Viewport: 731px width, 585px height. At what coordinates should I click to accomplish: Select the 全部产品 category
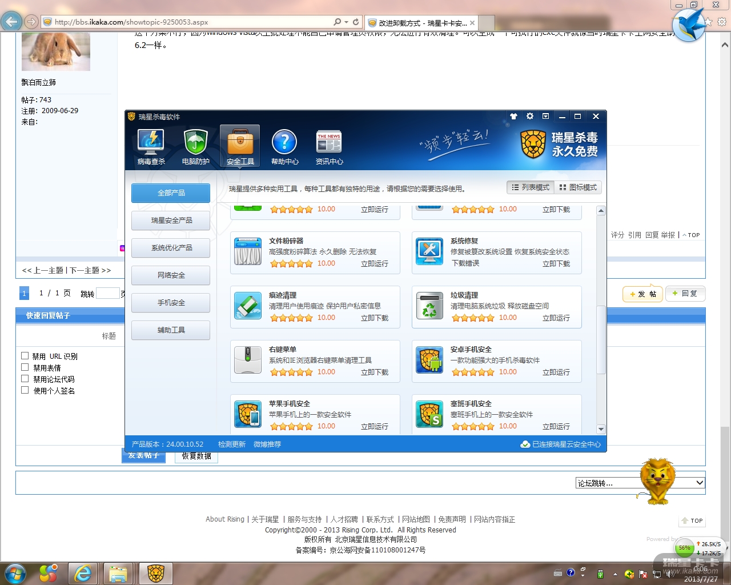coord(171,193)
